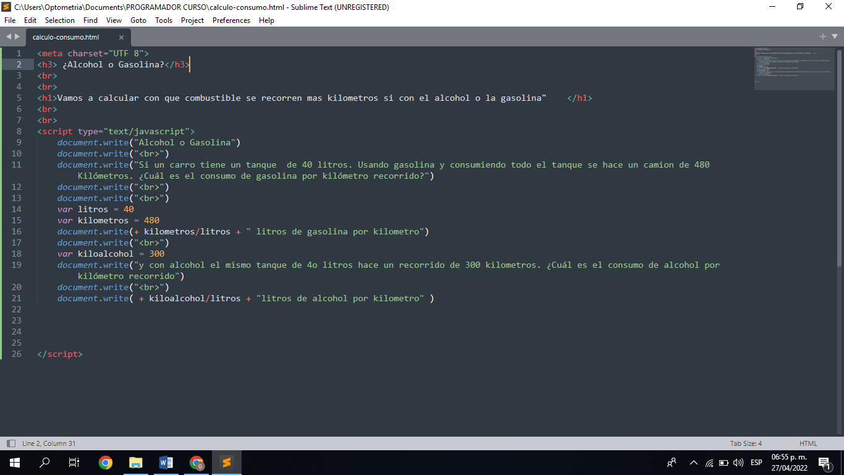Open the Windows Start menu
The height and width of the screenshot is (475, 844).
(15, 463)
